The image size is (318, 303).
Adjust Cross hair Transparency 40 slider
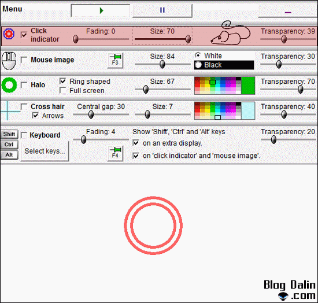click(x=288, y=114)
